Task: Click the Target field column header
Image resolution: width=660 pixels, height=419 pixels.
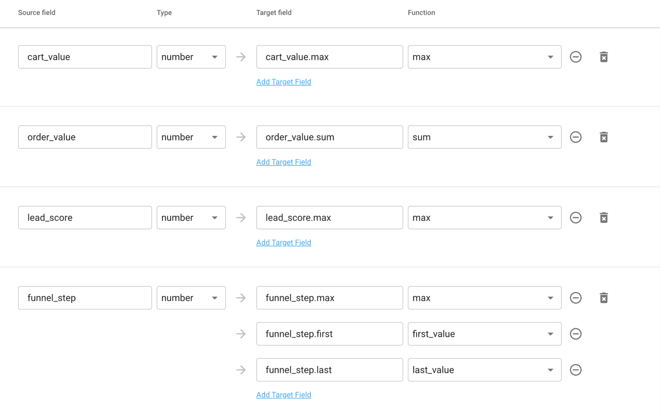Action: pos(274,12)
